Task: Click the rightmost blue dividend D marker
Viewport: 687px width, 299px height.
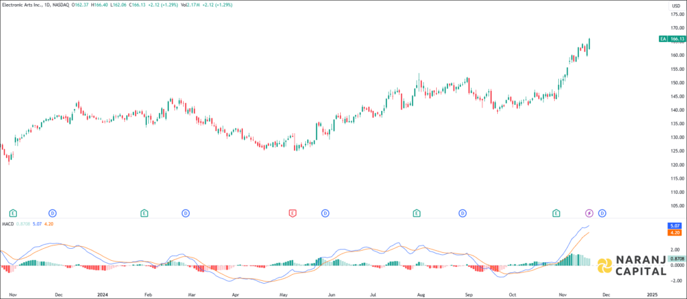Action: 602,213
